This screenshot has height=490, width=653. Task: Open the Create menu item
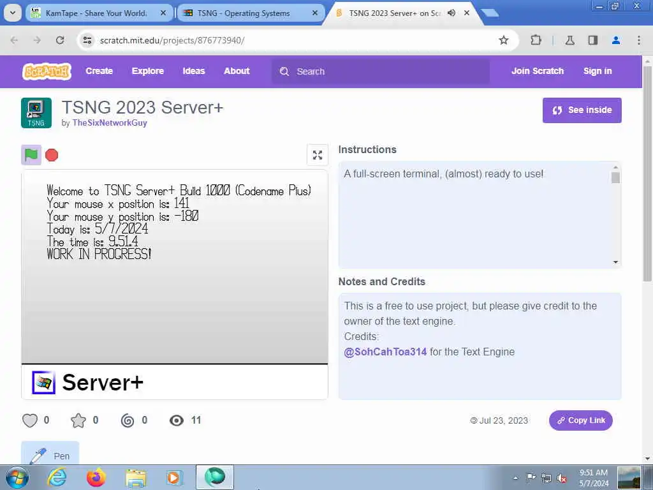pyautogui.click(x=99, y=71)
